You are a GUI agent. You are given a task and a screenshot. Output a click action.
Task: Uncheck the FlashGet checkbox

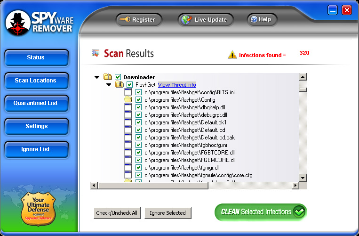[129, 84]
